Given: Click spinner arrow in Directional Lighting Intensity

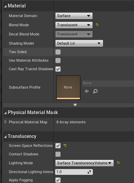Looking at the screenshot, I should pos(89,172).
